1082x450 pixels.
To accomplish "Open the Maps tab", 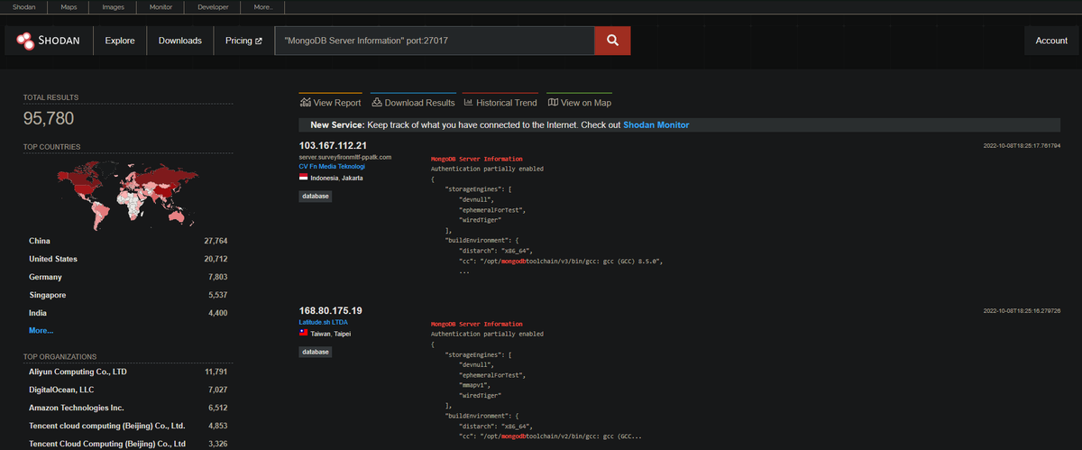I will pos(69,6).
